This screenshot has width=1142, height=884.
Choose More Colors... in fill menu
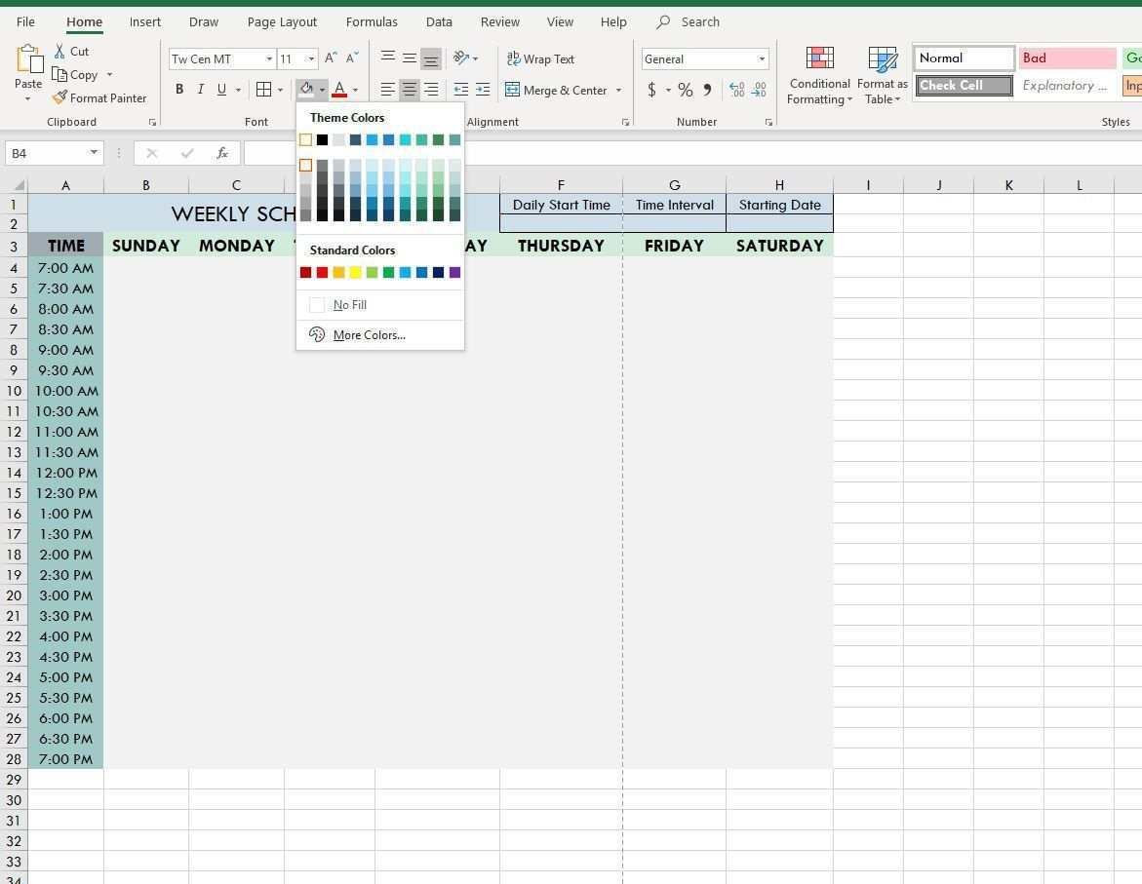[369, 335]
